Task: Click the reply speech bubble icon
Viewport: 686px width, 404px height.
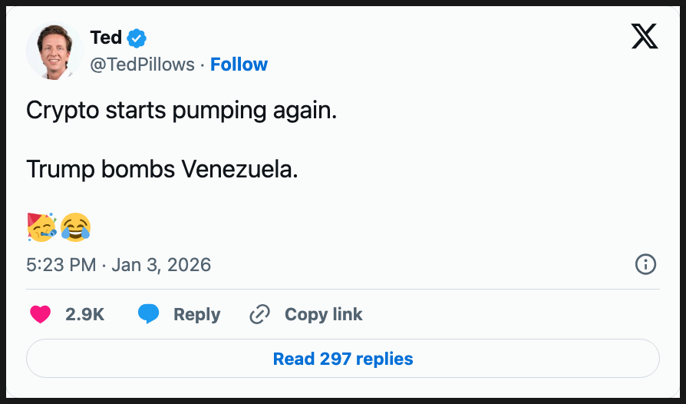Action: (x=149, y=314)
